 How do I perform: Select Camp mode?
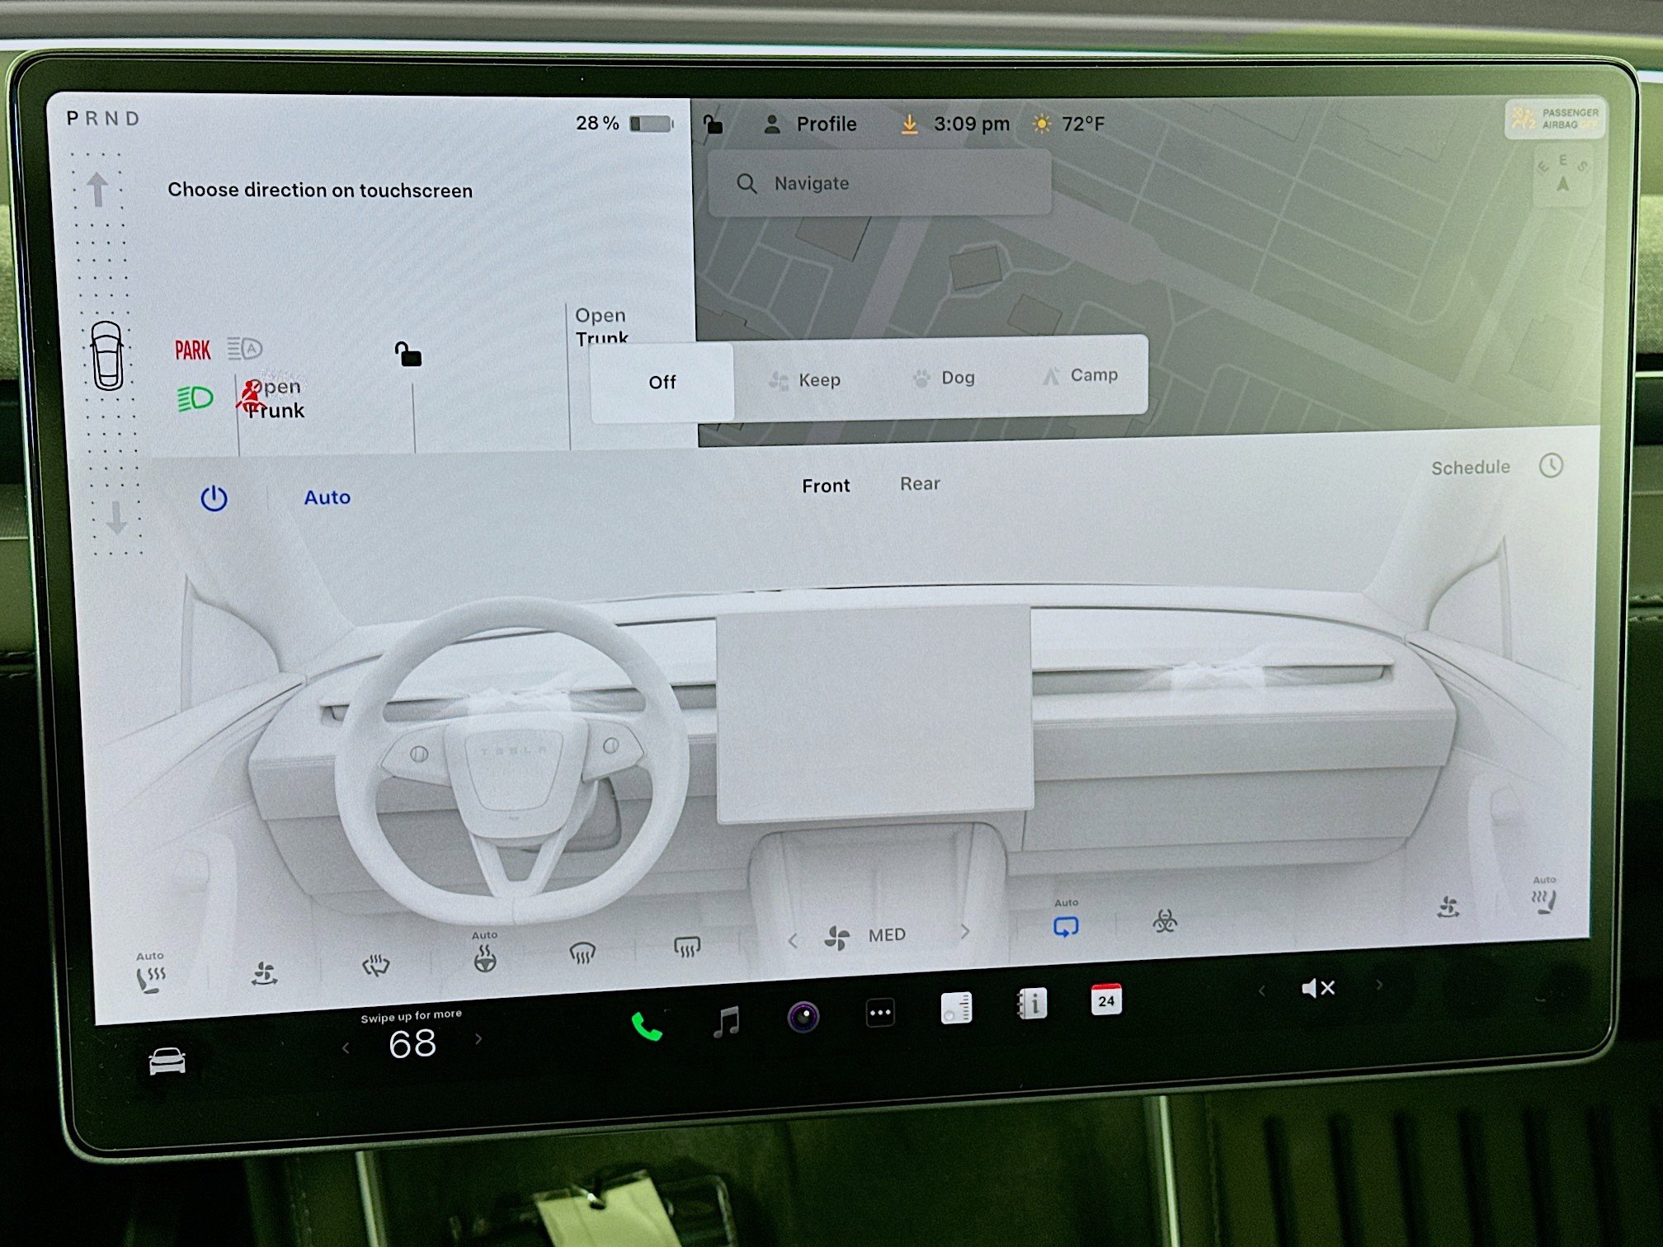point(1080,376)
